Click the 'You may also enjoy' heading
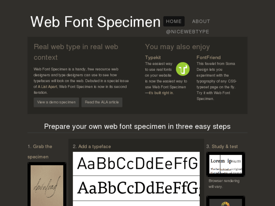The width and height of the screenshot is (275, 206). pos(177,47)
